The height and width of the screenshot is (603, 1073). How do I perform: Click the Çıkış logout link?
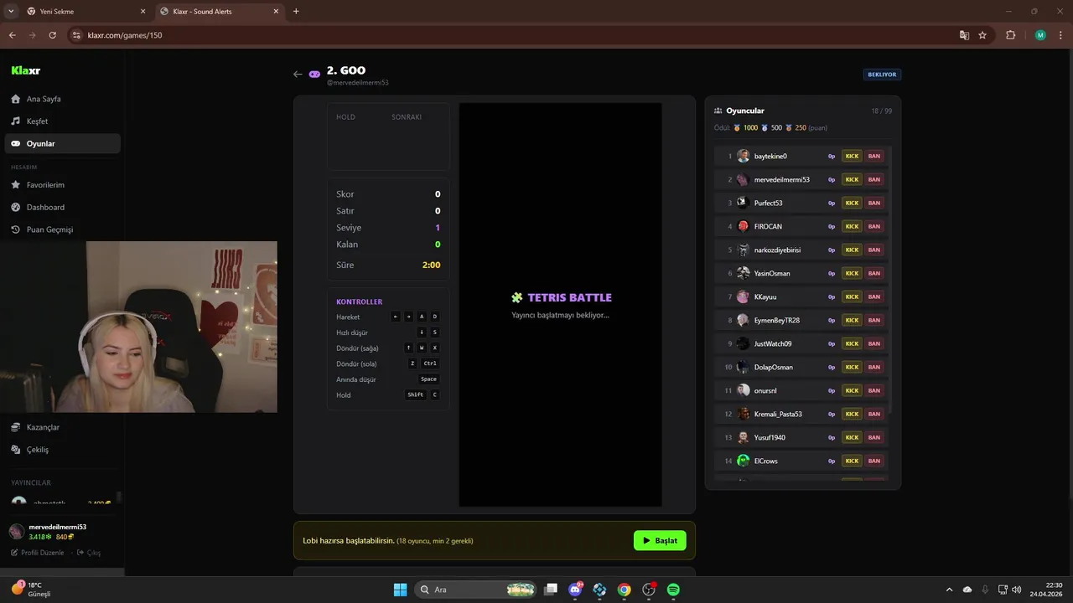coord(89,553)
